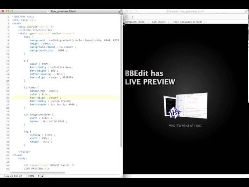Click the 'font-family : Lucida Grande' line

click(x=51, y=101)
